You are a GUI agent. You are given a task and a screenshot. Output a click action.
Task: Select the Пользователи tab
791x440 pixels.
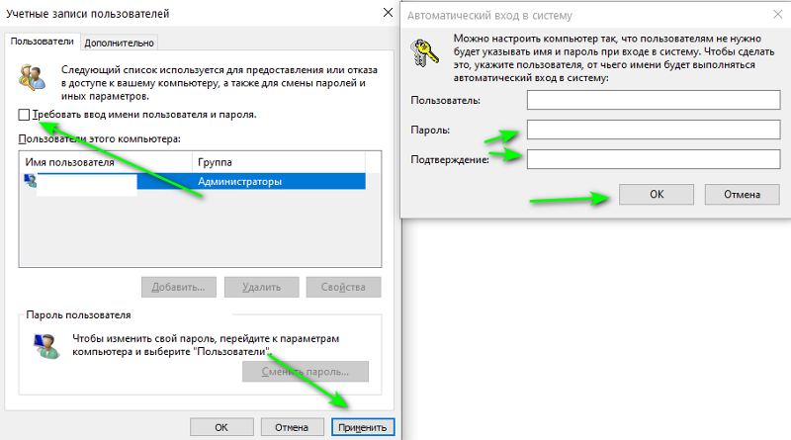click(x=43, y=42)
